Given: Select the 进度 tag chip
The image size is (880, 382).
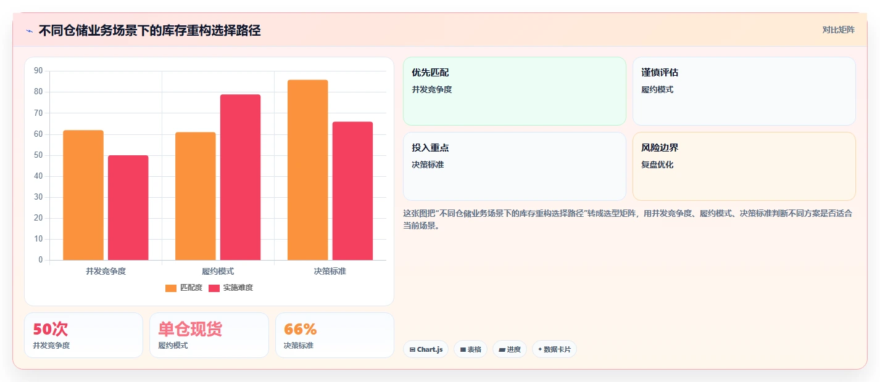Looking at the screenshot, I should (510, 349).
